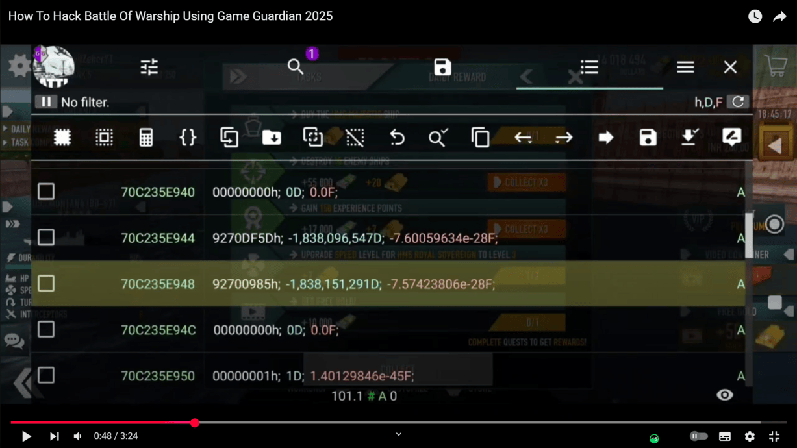Click the value -7.57423806e-28F
Viewport: 797px width, 448px height.
(441, 284)
